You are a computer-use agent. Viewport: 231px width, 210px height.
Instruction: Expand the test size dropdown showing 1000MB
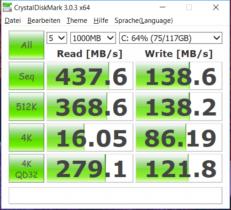pyautogui.click(x=93, y=38)
